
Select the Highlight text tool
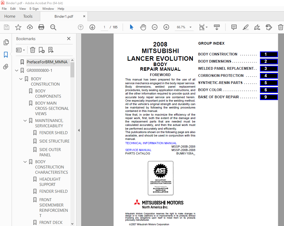pyautogui.click(x=245, y=27)
